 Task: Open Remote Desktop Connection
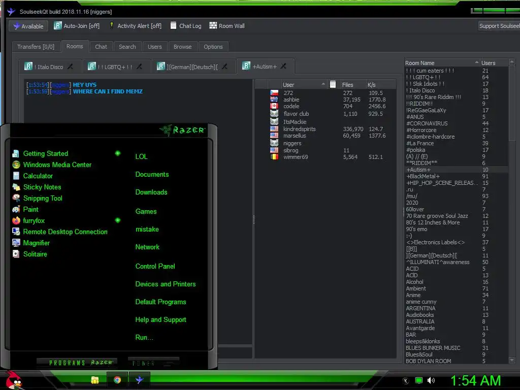65,232
